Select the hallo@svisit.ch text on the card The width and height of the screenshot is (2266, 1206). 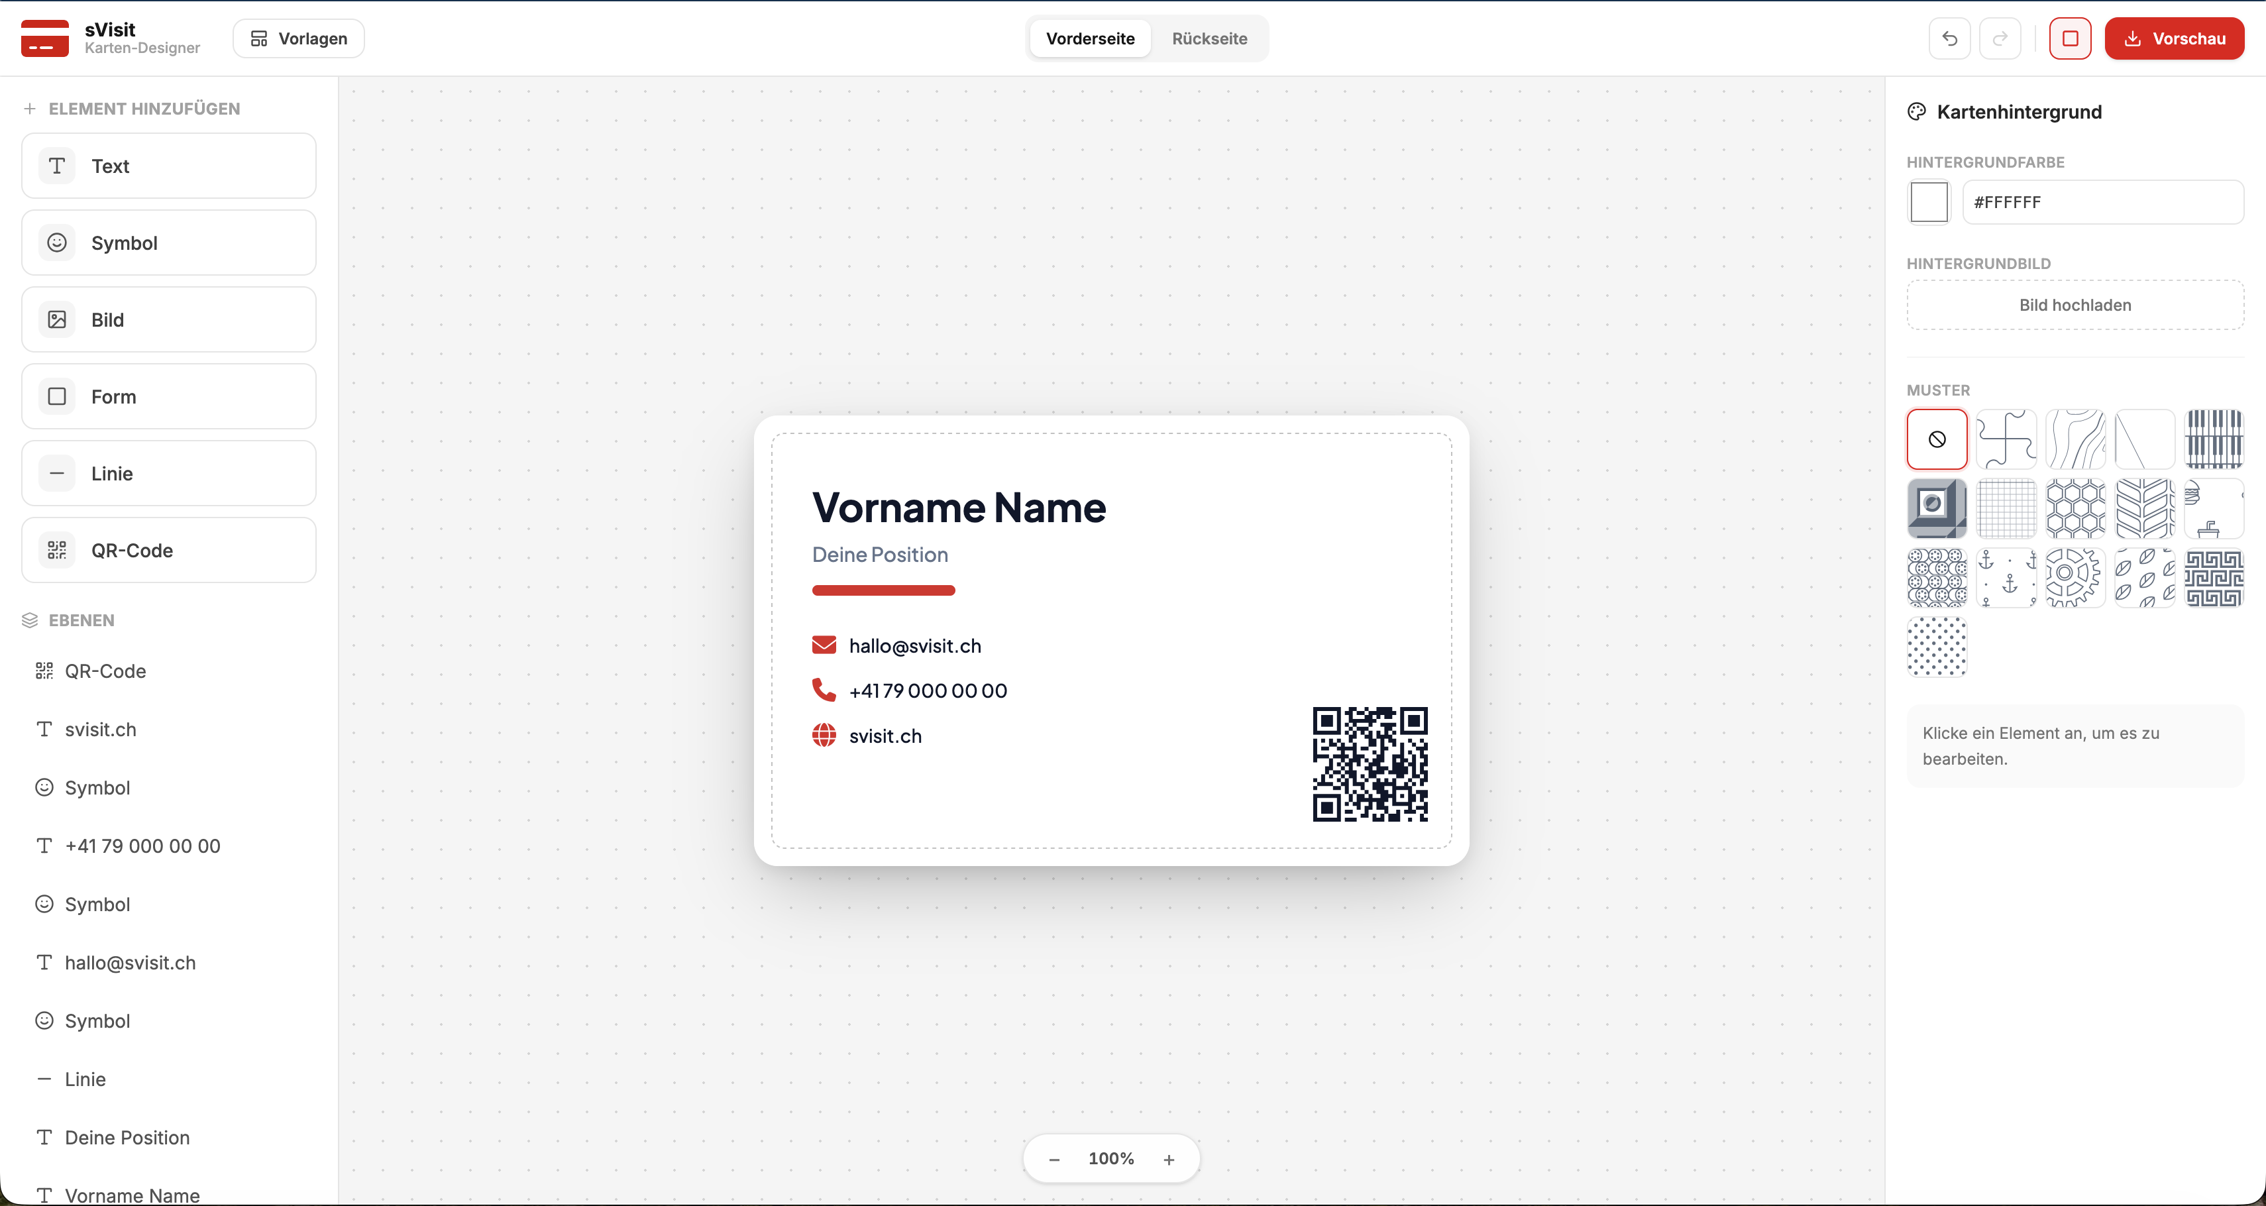(915, 645)
